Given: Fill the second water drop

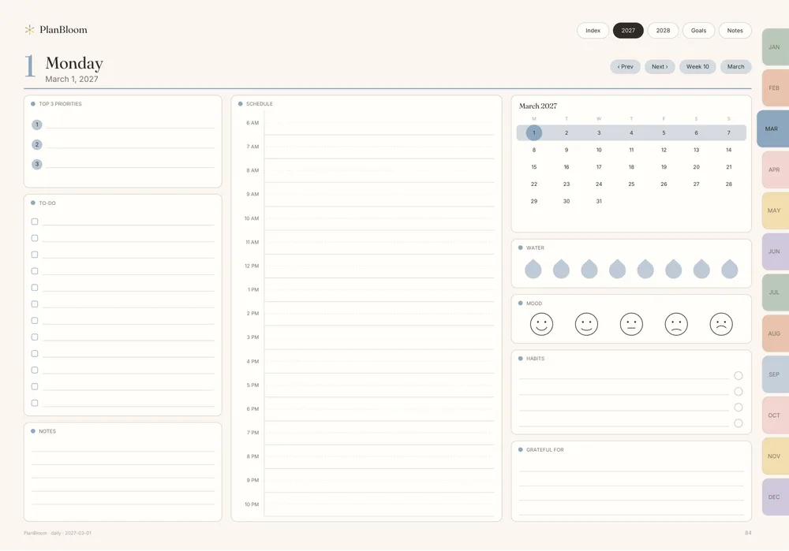Looking at the screenshot, I should click(561, 269).
